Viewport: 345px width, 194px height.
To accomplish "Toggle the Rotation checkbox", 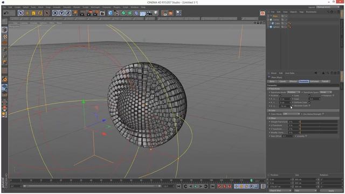I will [x=333, y=95].
